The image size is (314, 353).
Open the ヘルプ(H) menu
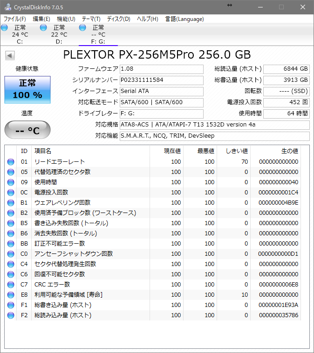148,19
